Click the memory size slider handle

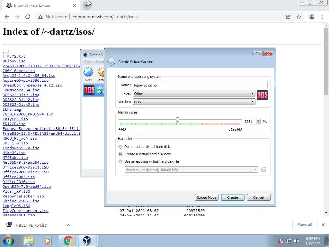pyautogui.click(x=177, y=120)
